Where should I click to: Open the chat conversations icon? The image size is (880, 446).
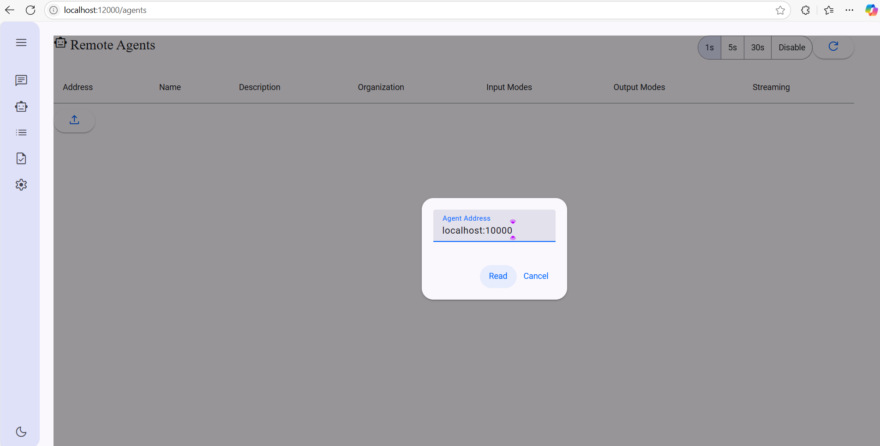tap(21, 80)
